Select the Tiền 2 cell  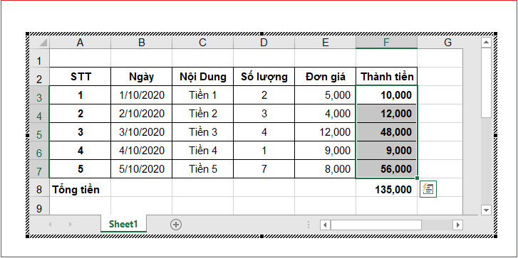pos(202,114)
